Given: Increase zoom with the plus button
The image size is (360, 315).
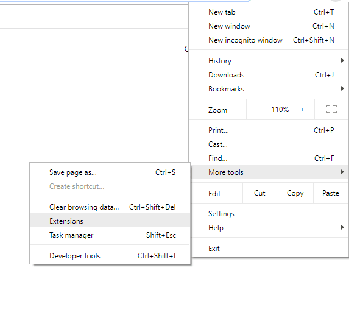Looking at the screenshot, I should (302, 110).
